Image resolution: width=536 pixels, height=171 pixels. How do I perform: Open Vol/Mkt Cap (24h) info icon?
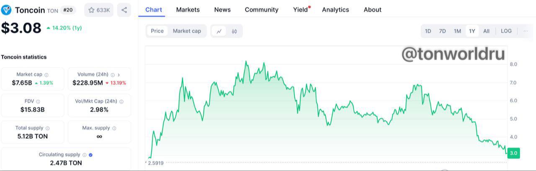pyautogui.click(x=121, y=102)
